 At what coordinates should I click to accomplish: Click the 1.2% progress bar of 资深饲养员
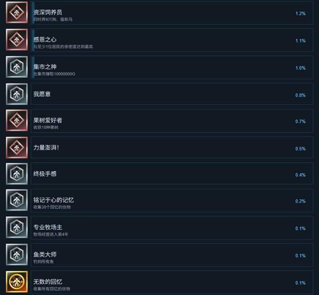pyautogui.click(x=33, y=13)
